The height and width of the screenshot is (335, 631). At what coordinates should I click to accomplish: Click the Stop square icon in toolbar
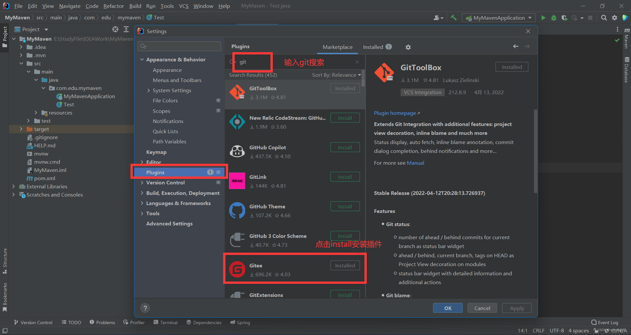590,18
